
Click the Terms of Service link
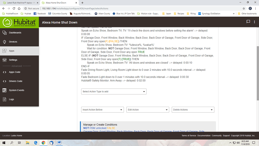click(x=189, y=136)
